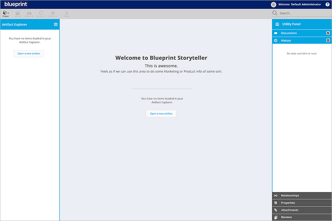Click the Welcome Default Administrator text

pyautogui.click(x=300, y=5)
